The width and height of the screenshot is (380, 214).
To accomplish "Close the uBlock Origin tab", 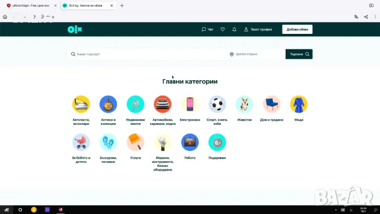I will point(55,5).
